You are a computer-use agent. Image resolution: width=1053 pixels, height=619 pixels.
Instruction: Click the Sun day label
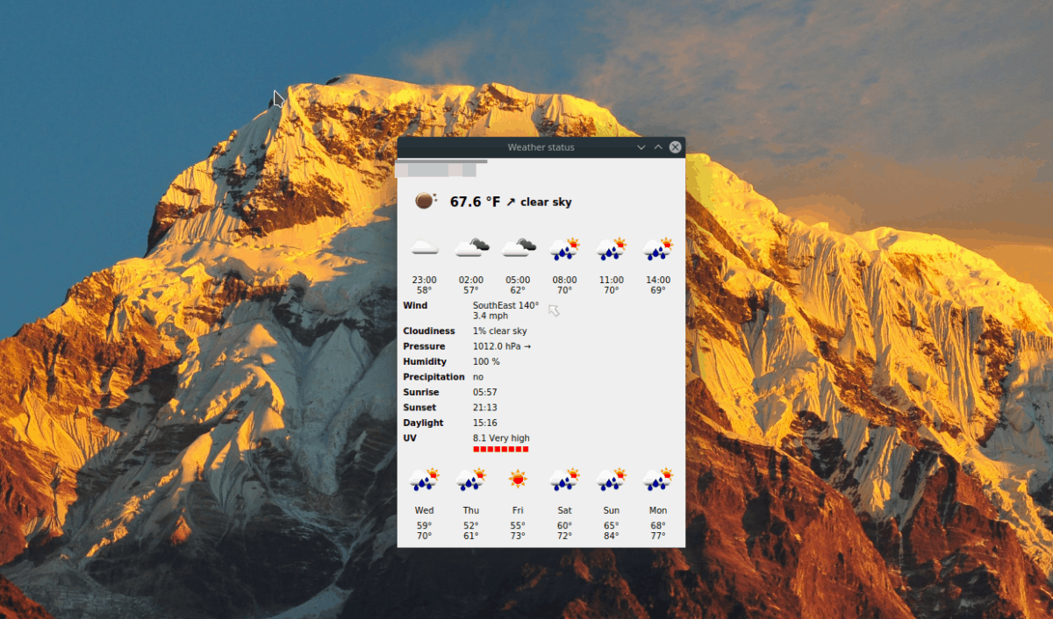[x=612, y=510]
